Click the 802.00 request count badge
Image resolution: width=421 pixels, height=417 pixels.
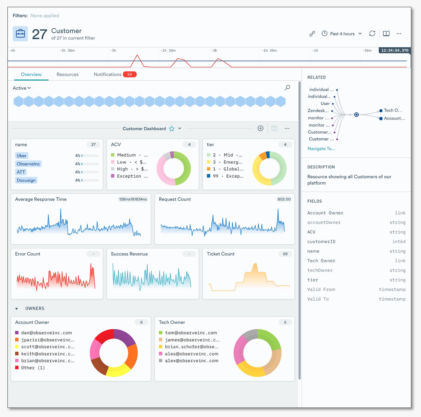click(x=284, y=199)
